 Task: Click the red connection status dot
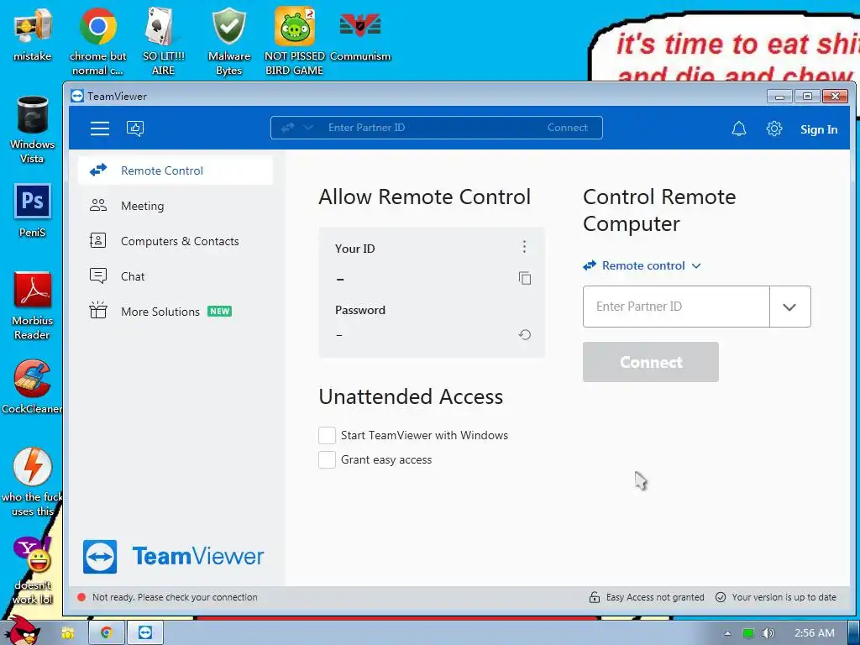[x=81, y=597]
